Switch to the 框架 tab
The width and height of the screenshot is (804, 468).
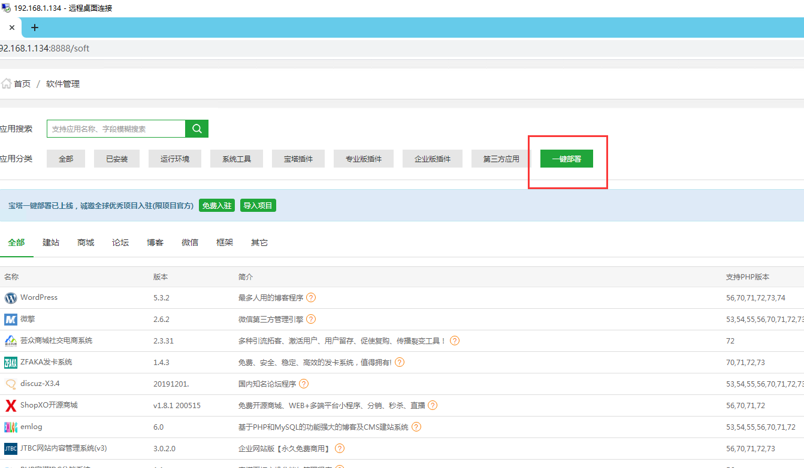pos(225,242)
